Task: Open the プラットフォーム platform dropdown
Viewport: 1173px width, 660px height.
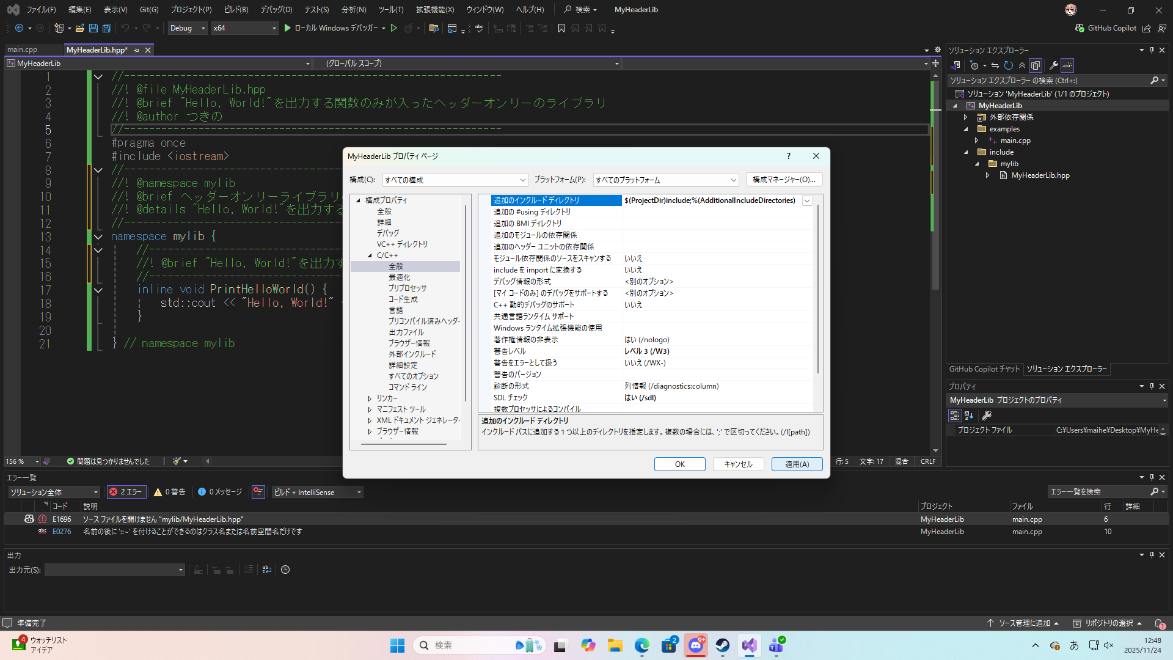Action: [666, 180]
